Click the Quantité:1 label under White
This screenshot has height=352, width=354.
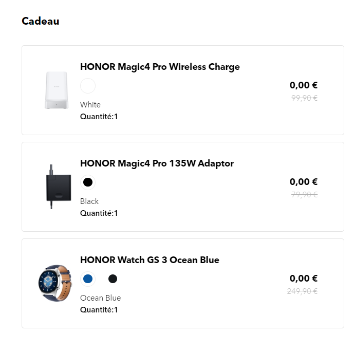(99, 117)
